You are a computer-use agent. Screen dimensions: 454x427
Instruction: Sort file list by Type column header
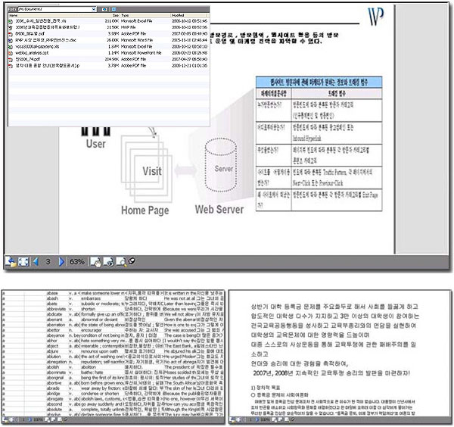click(x=145, y=15)
